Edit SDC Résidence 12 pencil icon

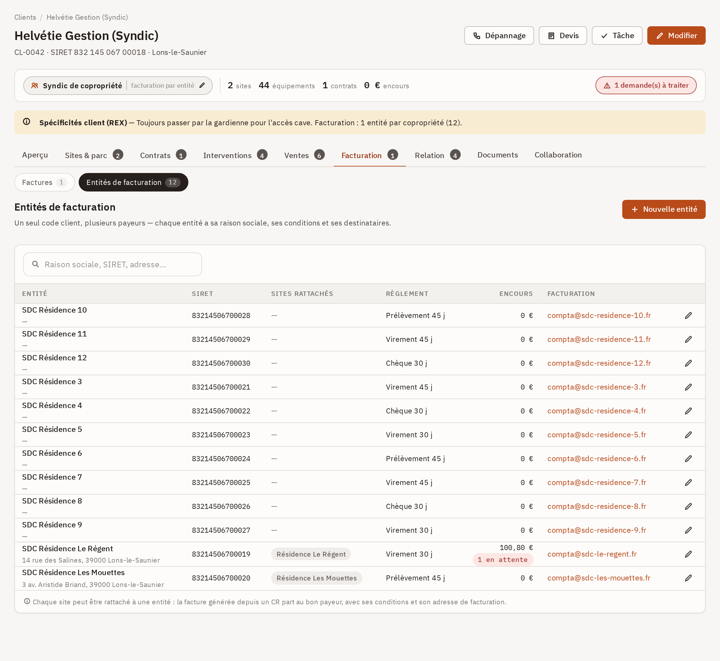click(688, 363)
